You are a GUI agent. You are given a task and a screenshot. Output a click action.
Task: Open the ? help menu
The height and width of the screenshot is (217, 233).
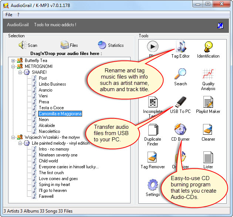pos(18,15)
